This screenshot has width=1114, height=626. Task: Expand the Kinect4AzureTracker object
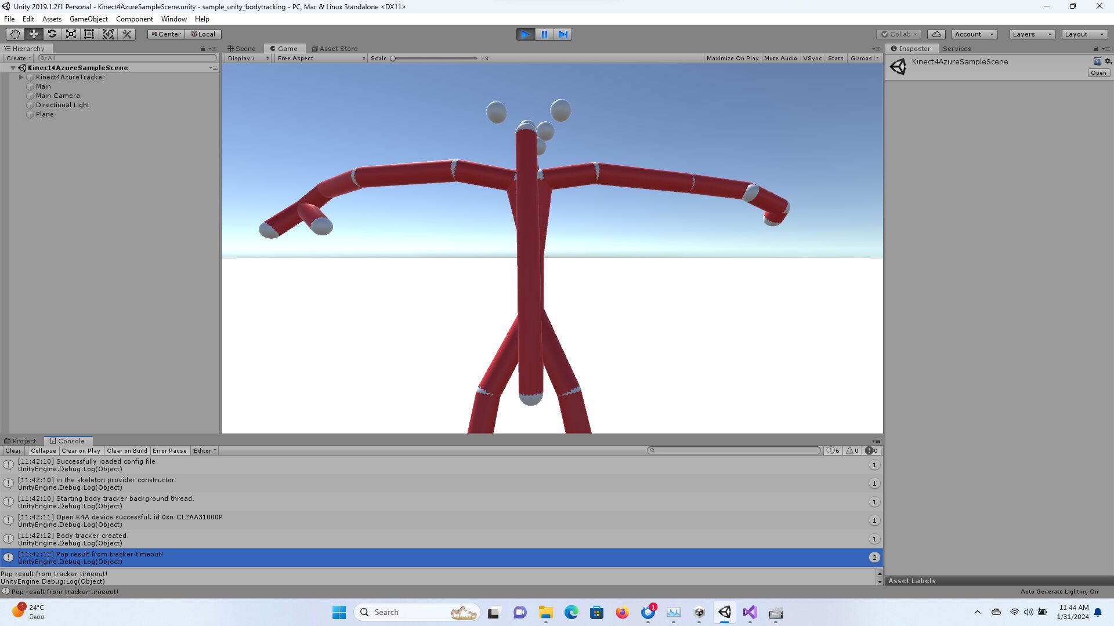pos(21,77)
